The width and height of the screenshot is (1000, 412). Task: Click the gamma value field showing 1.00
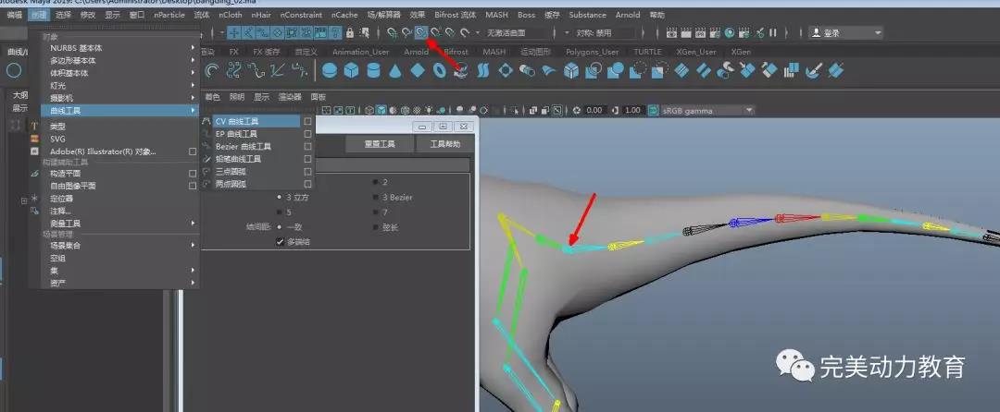click(x=633, y=110)
